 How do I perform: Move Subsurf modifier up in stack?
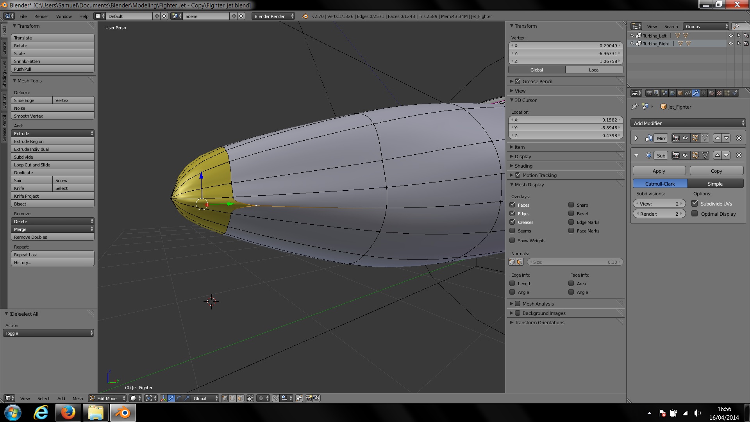pyautogui.click(x=718, y=155)
